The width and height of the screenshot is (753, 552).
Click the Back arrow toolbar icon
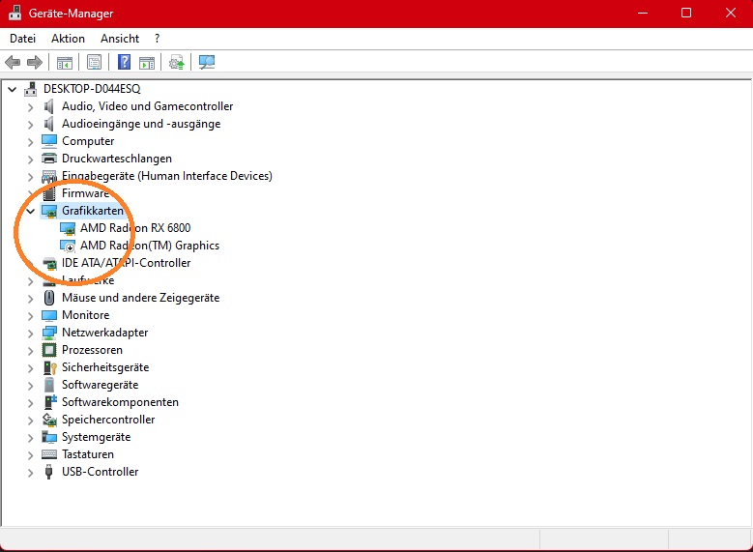[x=13, y=62]
